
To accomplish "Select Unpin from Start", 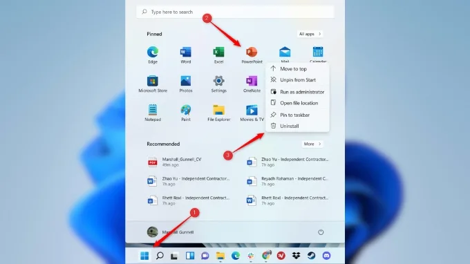I will coord(297,80).
